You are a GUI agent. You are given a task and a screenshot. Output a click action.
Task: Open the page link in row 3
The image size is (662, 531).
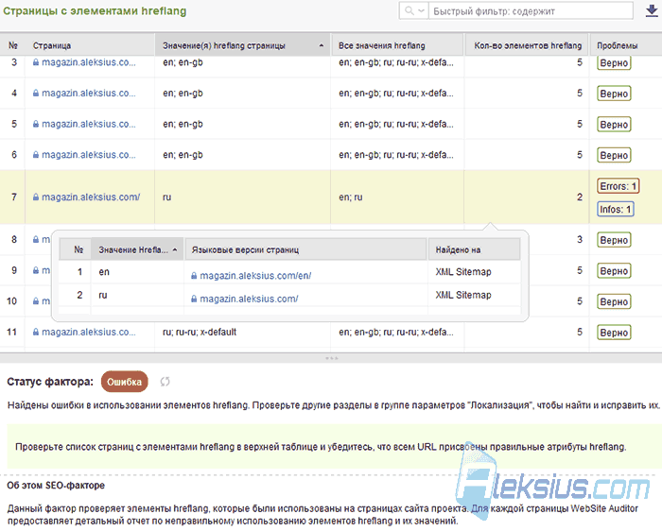[x=89, y=62]
